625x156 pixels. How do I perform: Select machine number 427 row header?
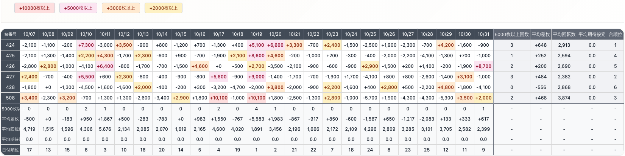10,77
